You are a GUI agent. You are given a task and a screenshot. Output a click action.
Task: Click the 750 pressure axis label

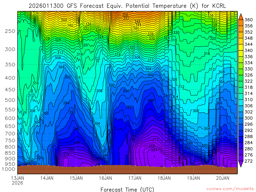point(10,140)
